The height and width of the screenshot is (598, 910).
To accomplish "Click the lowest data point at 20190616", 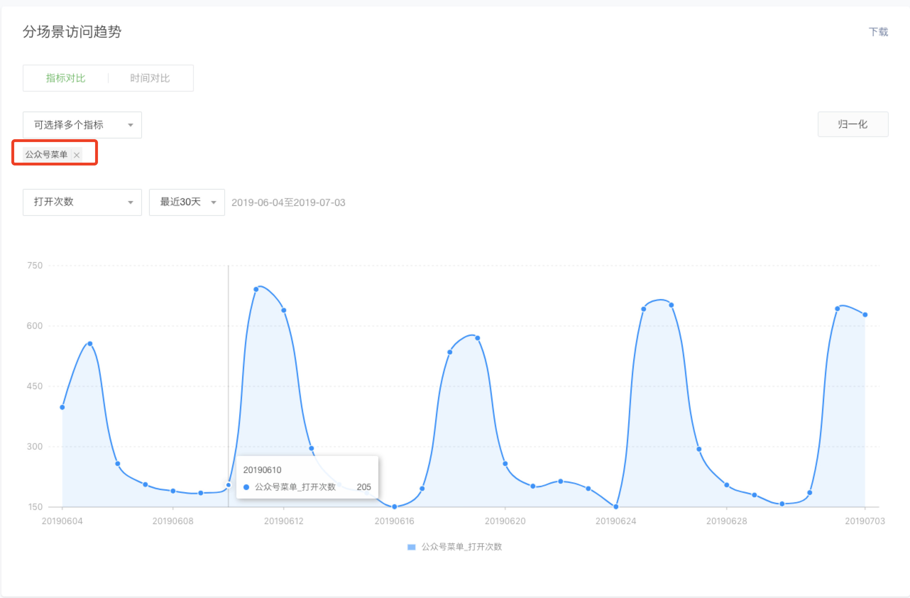I will click(x=394, y=506).
